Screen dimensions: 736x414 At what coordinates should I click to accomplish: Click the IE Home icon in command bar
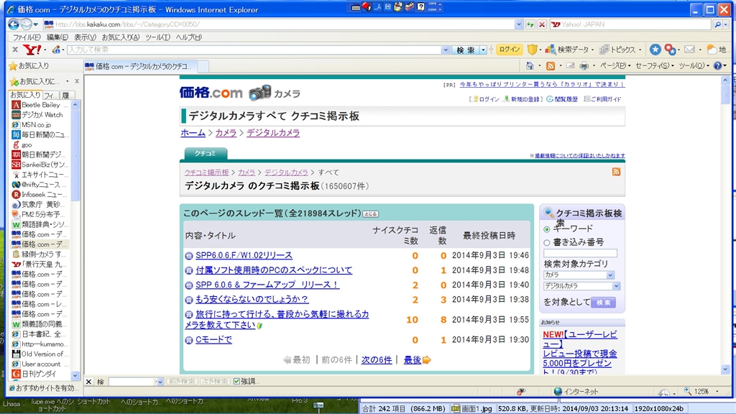click(530, 66)
